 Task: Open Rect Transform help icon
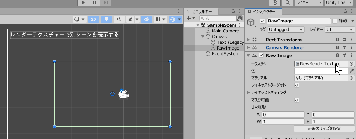tap(337, 40)
